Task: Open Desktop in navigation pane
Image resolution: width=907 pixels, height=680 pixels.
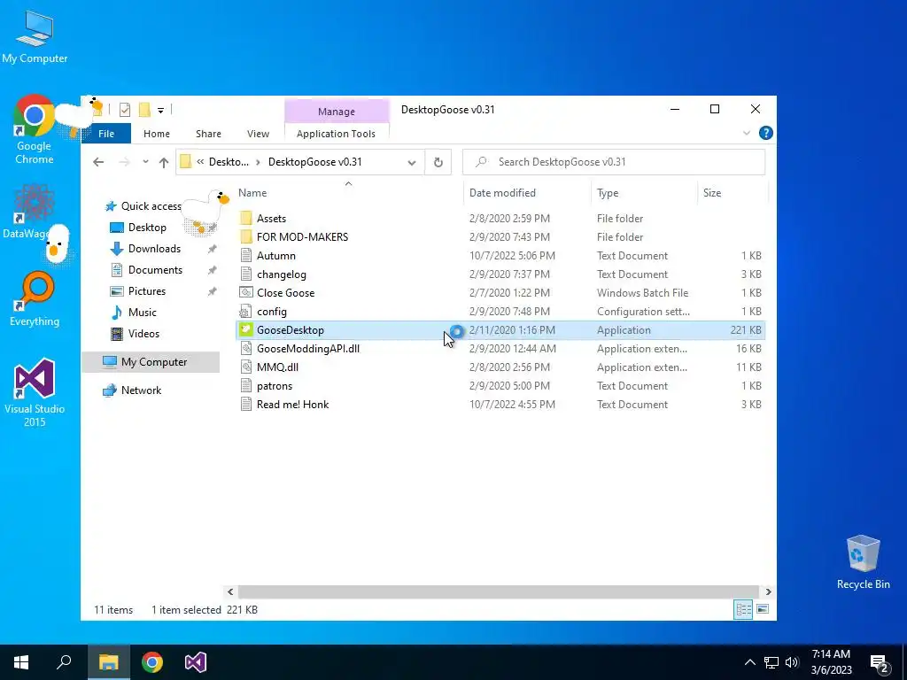Action: click(147, 228)
